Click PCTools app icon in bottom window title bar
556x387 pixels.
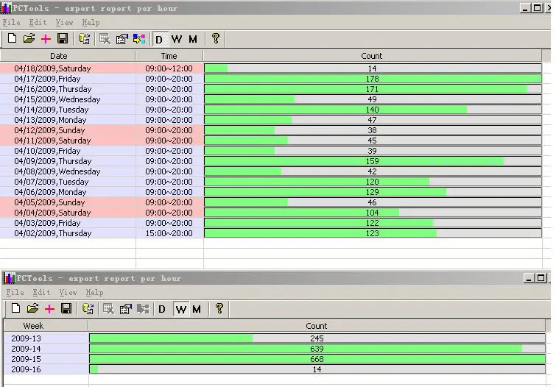point(10,278)
